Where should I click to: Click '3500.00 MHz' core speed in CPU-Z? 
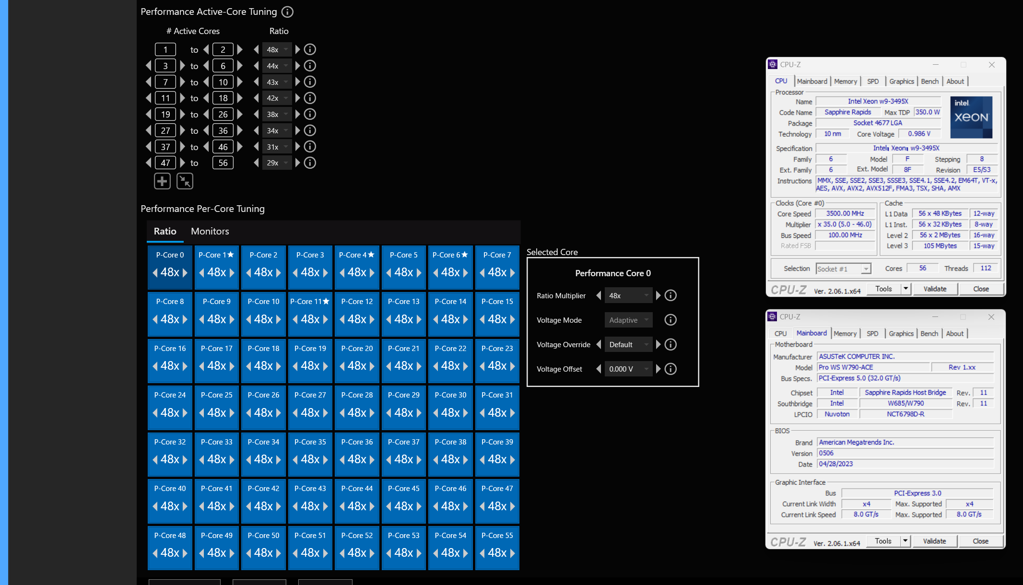(x=845, y=213)
